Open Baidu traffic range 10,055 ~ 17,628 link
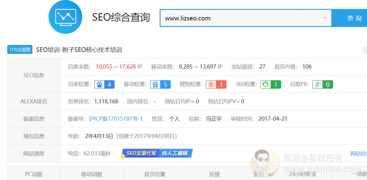Viewport: 367px width, 180px height. pos(115,67)
